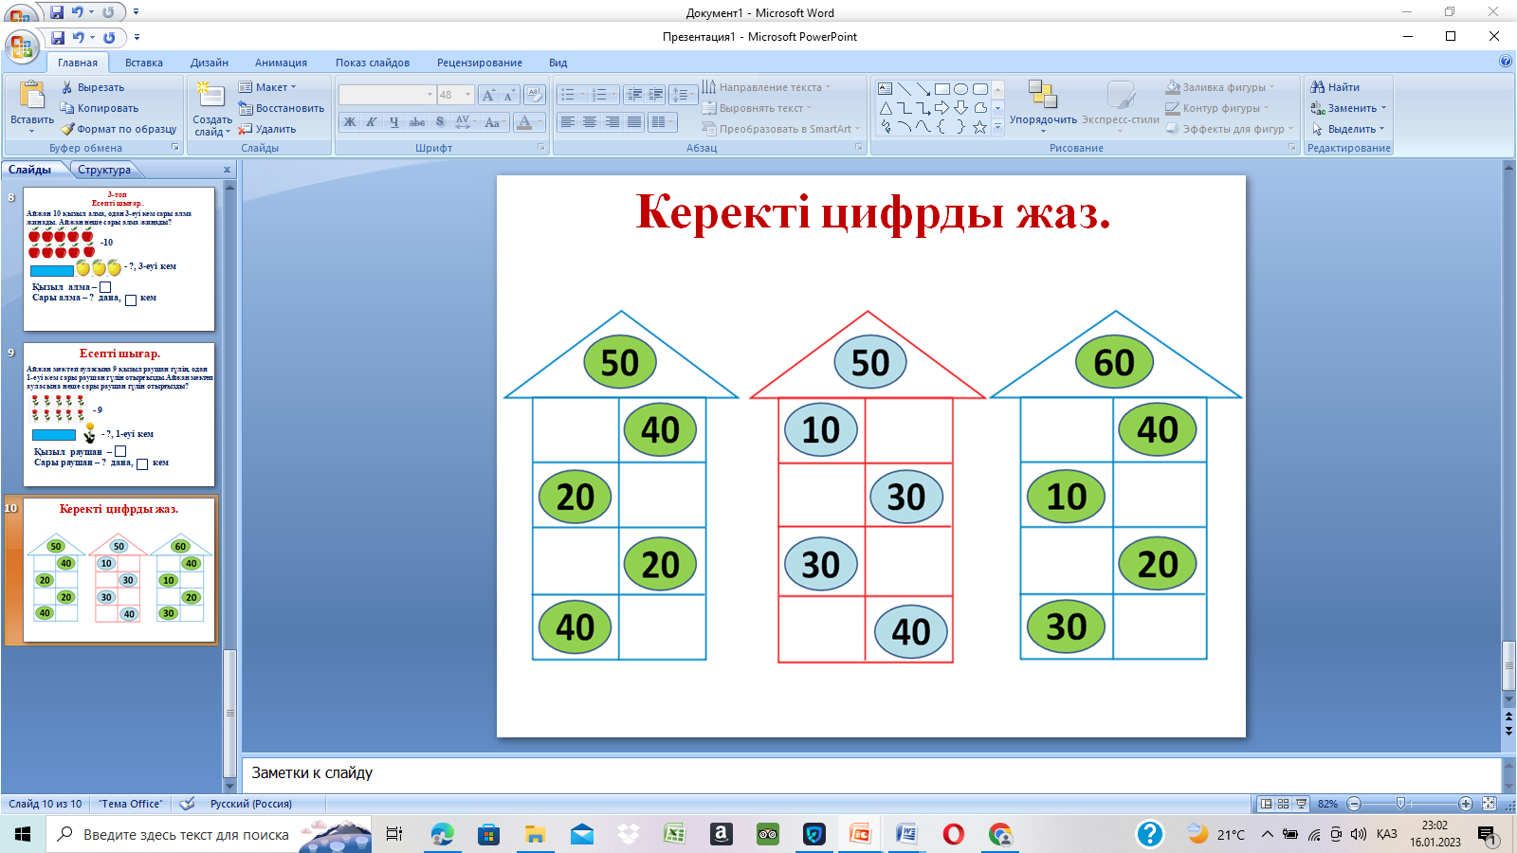Select the isosceles triangle shape
Viewport: 1517px width, 853px height.
coord(885,108)
